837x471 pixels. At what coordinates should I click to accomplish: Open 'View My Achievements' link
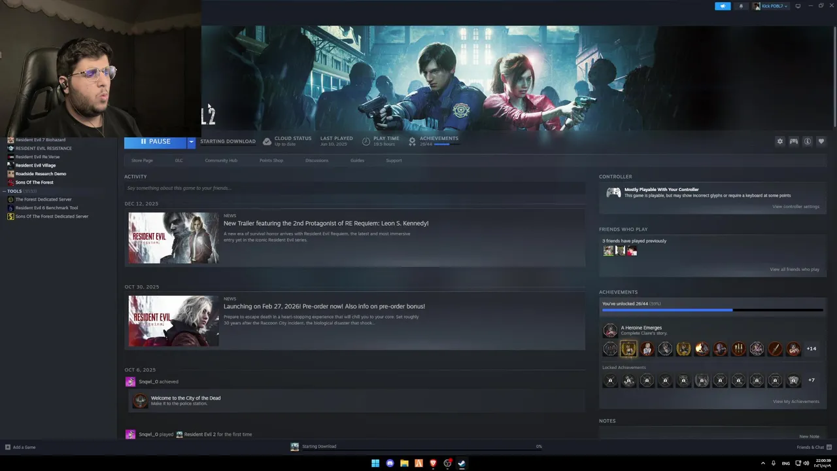[x=796, y=402]
